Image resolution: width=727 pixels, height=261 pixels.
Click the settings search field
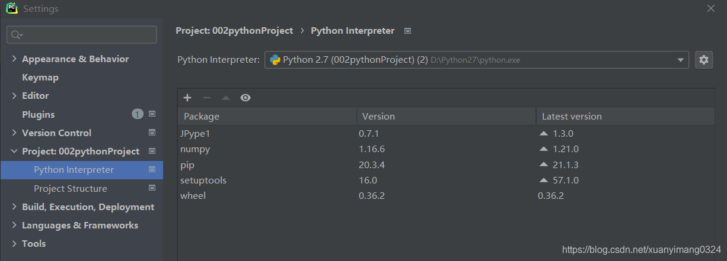pos(83,35)
